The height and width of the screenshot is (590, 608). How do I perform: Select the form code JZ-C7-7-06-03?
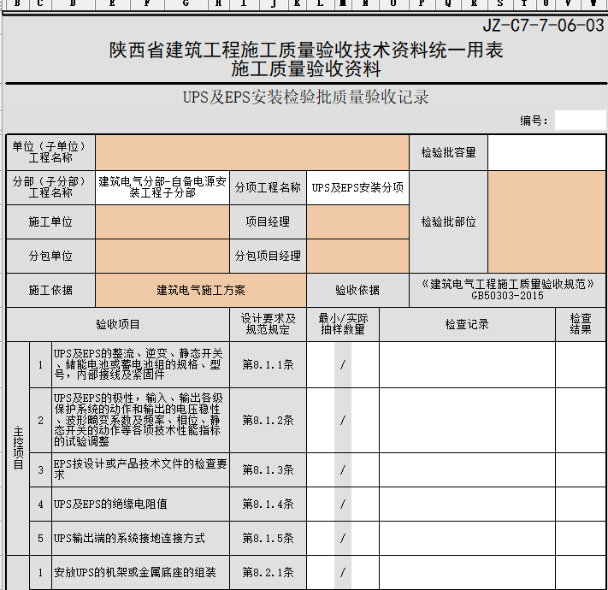(x=543, y=26)
